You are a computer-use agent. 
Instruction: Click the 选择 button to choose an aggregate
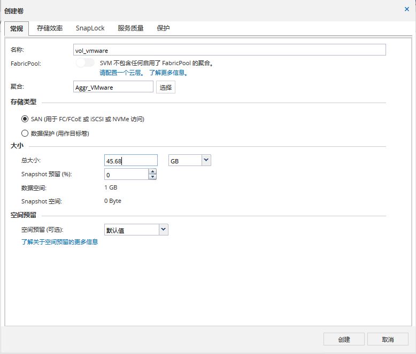tap(166, 87)
